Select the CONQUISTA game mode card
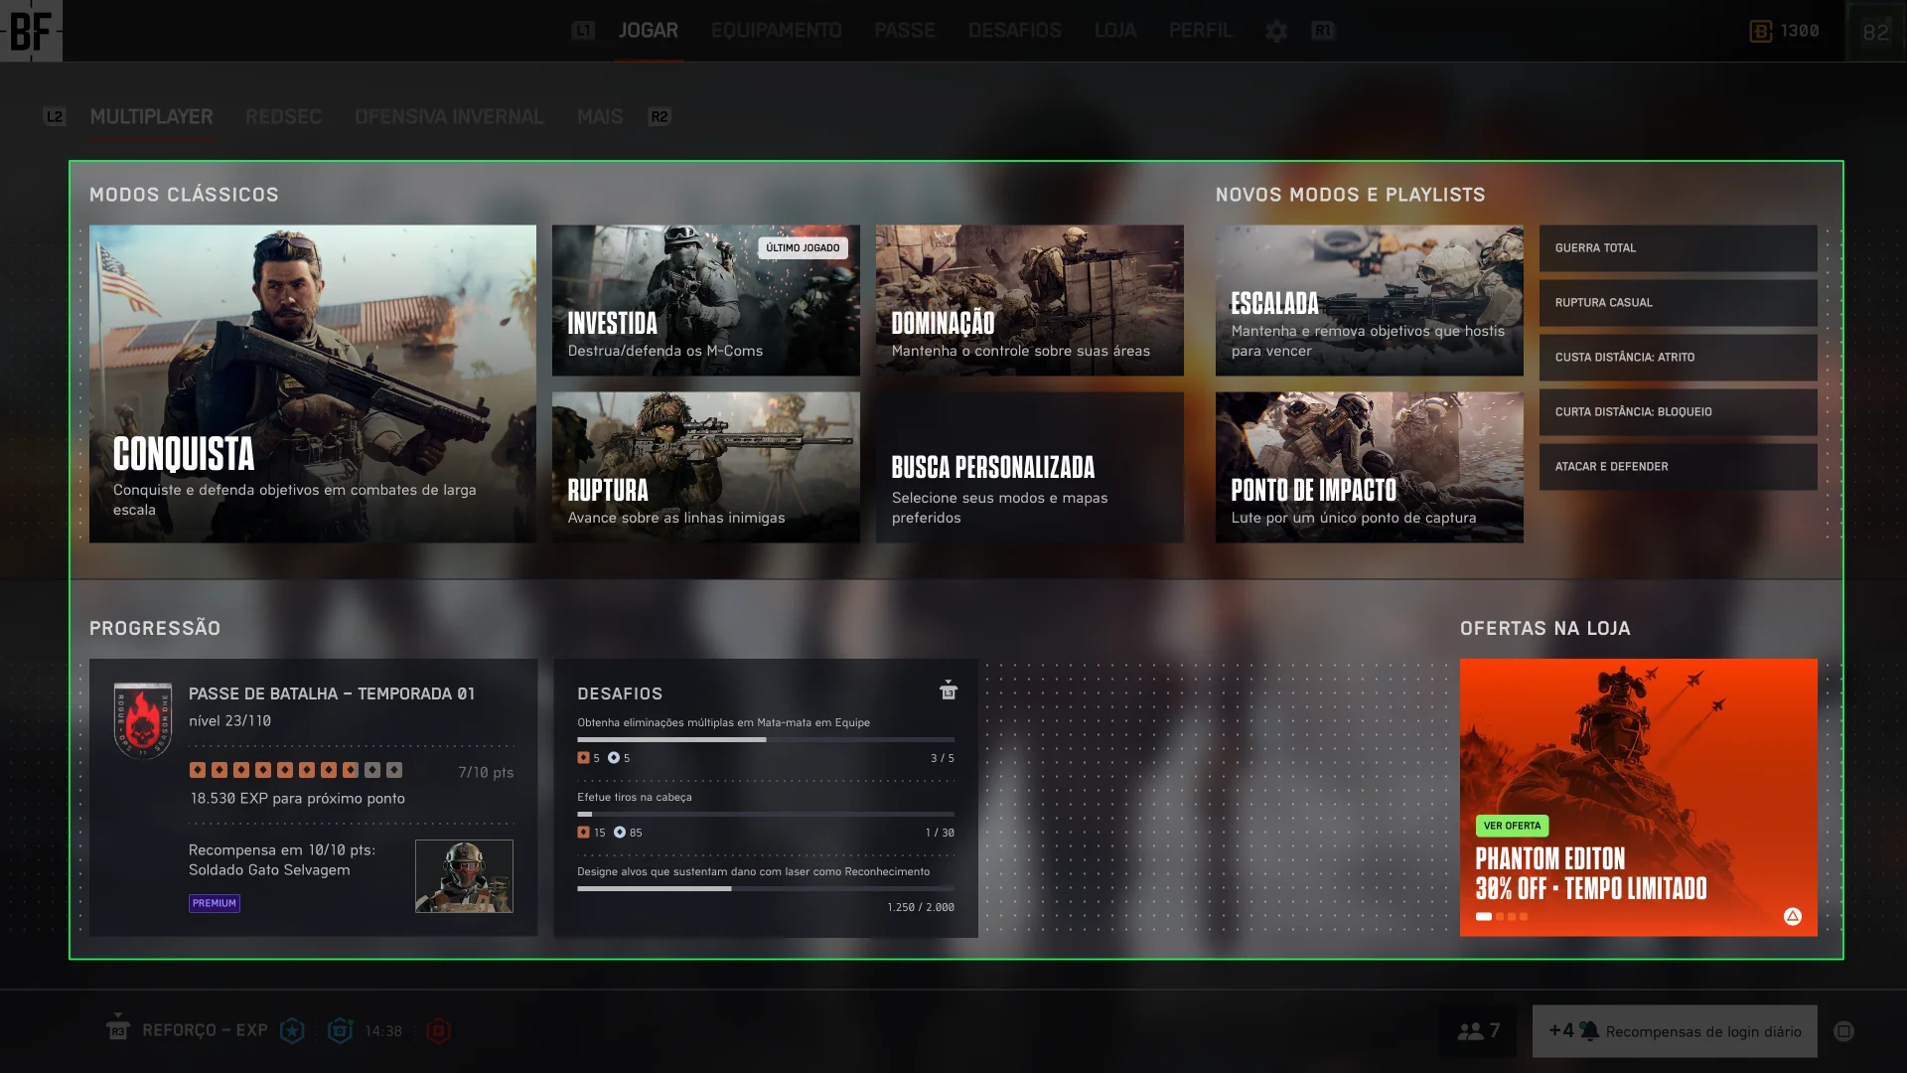Screen dimensions: 1907x1073 [313, 383]
